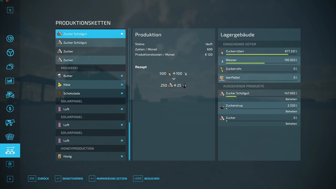Open the weather forecast sidebar icon

[x=10, y=66]
